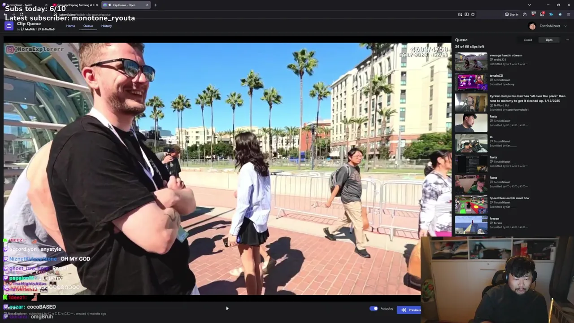Switch to the TenzinNiznet - Twitch browser tab
The image size is (574, 323).
(25, 5)
